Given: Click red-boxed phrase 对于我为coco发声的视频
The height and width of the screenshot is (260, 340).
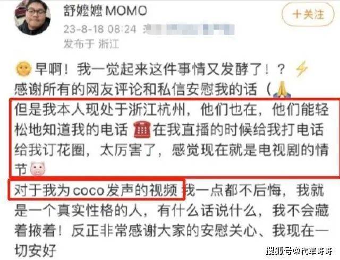Looking at the screenshot, I should click(96, 190).
